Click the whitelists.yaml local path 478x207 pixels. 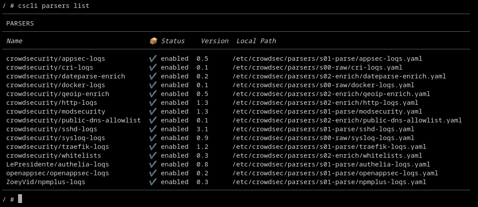tap(327, 155)
